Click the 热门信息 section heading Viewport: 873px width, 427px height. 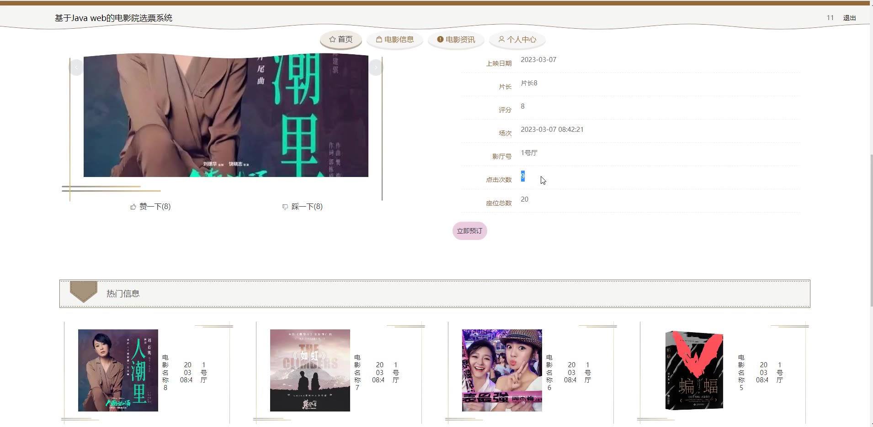123,294
